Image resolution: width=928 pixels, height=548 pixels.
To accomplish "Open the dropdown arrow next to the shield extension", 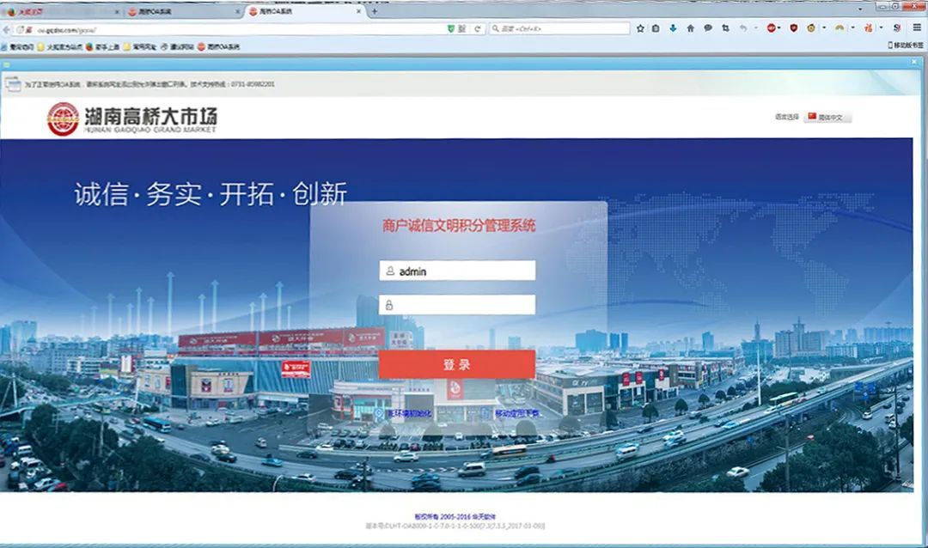I will [780, 28].
